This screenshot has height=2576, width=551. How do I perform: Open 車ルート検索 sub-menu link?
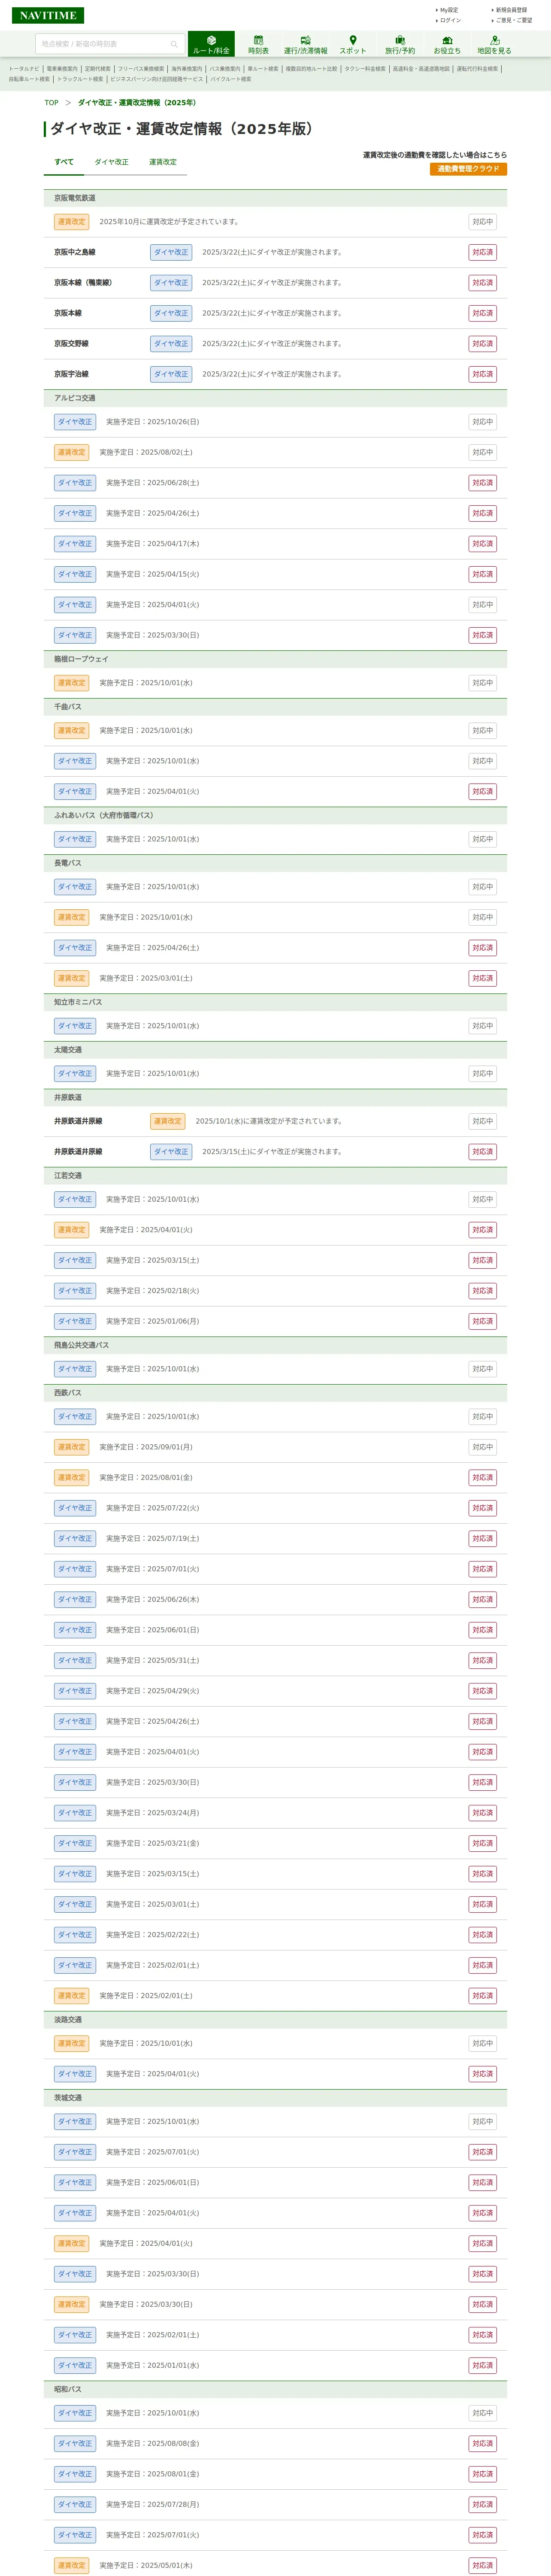coord(263,69)
